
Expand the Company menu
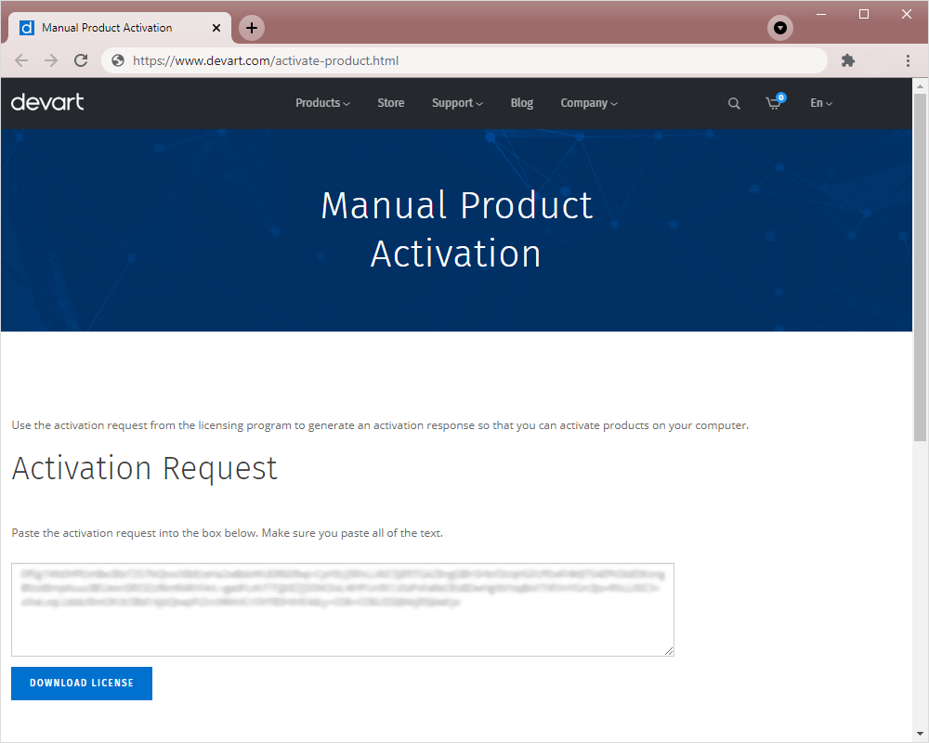[589, 103]
